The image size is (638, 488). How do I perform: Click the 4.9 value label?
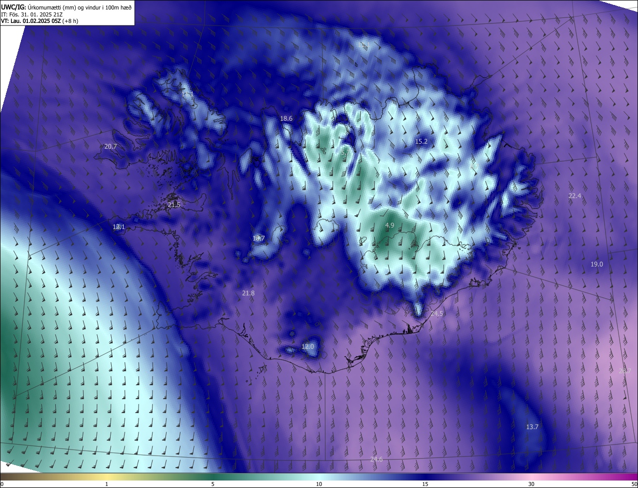pyautogui.click(x=390, y=226)
